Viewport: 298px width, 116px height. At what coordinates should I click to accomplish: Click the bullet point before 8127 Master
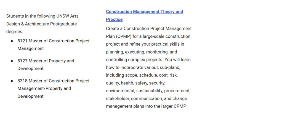(12, 61)
